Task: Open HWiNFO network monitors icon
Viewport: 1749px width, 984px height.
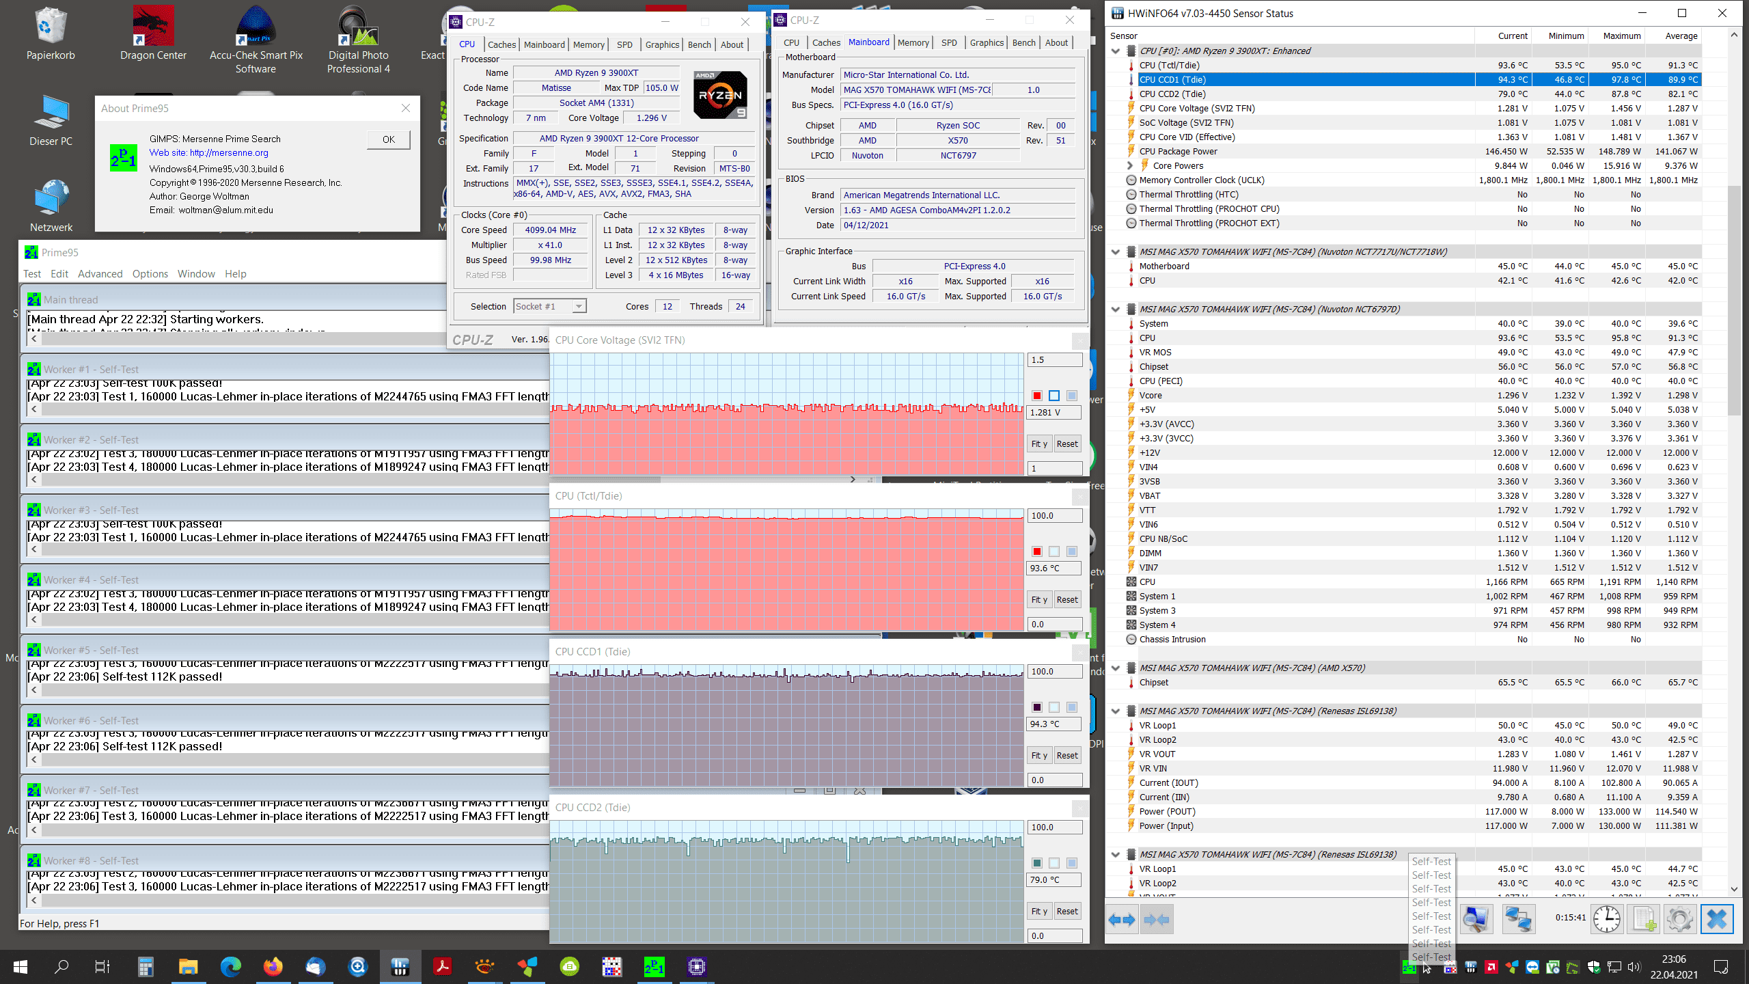Action: [x=1518, y=919]
